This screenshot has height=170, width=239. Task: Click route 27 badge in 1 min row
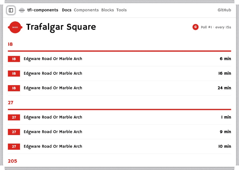point(14,117)
